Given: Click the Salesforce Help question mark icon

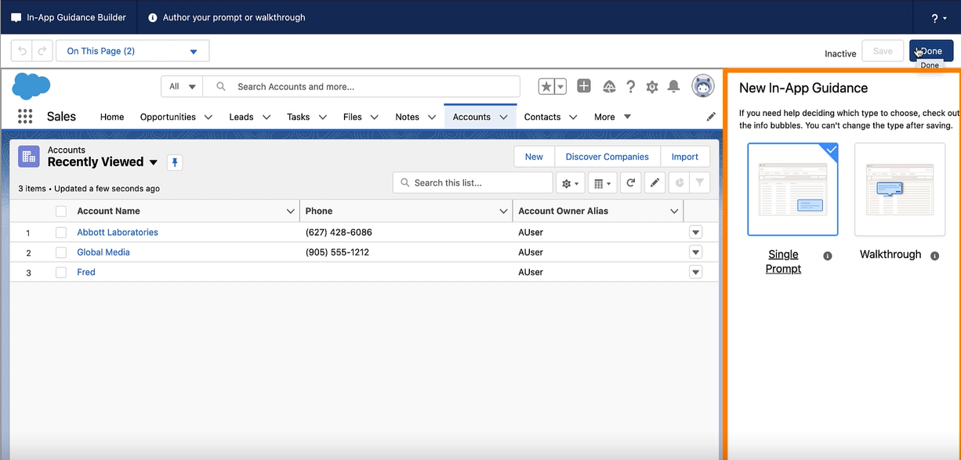Looking at the screenshot, I should point(630,86).
